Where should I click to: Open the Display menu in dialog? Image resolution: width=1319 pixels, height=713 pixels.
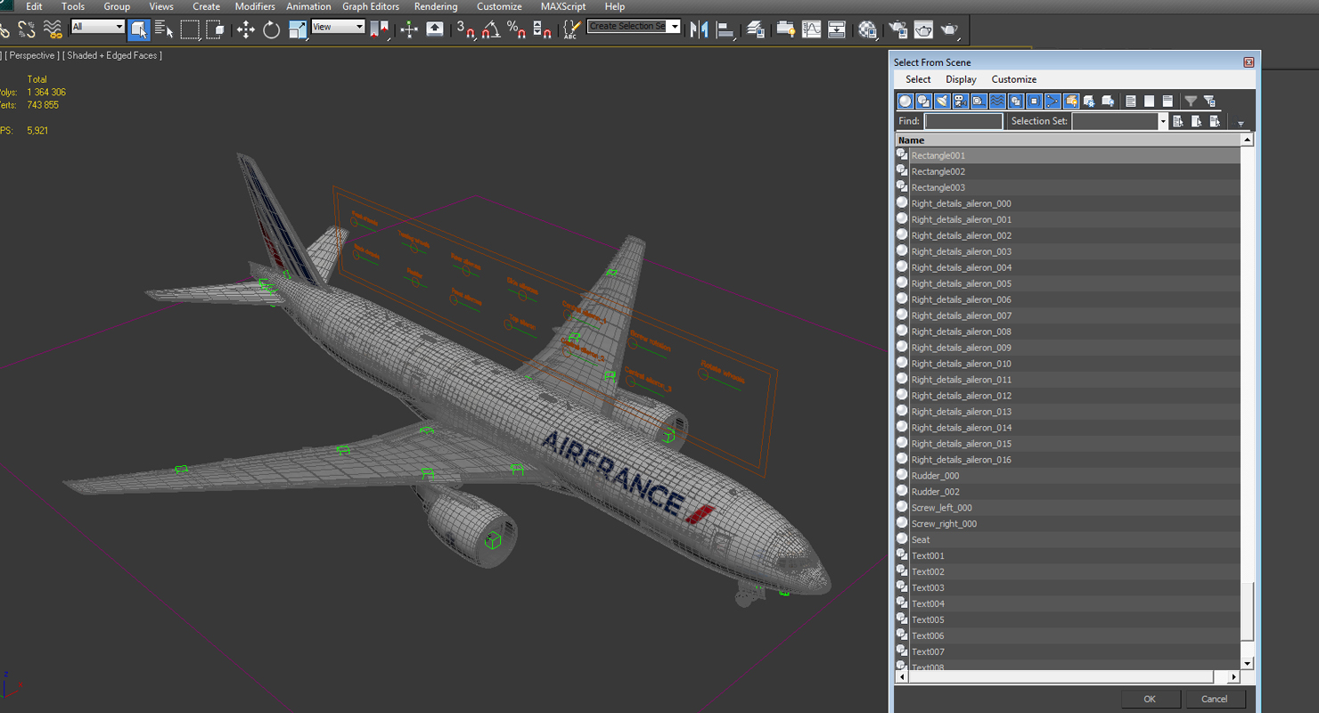[961, 79]
